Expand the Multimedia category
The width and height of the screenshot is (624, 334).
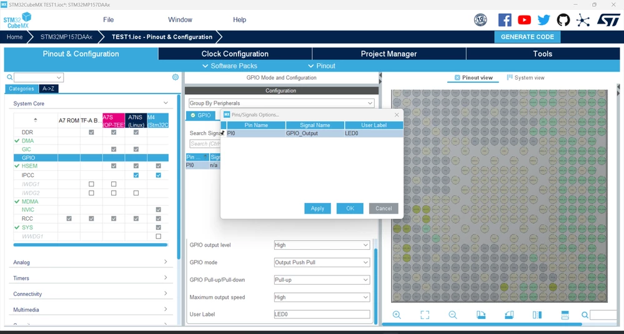point(166,309)
